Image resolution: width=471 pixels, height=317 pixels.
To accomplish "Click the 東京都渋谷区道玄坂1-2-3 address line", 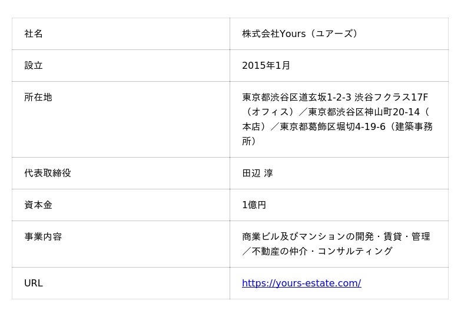I will coord(297,97).
